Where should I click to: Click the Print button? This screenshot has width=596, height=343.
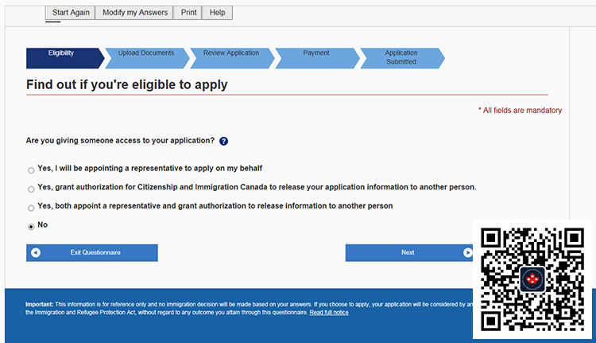(188, 13)
